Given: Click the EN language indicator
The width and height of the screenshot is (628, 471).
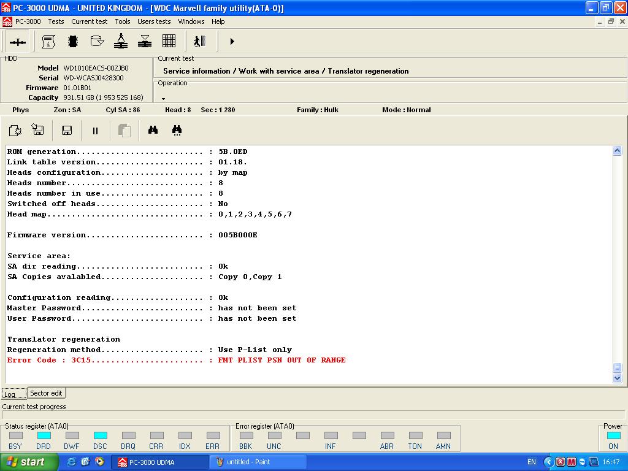Looking at the screenshot, I should (532, 462).
